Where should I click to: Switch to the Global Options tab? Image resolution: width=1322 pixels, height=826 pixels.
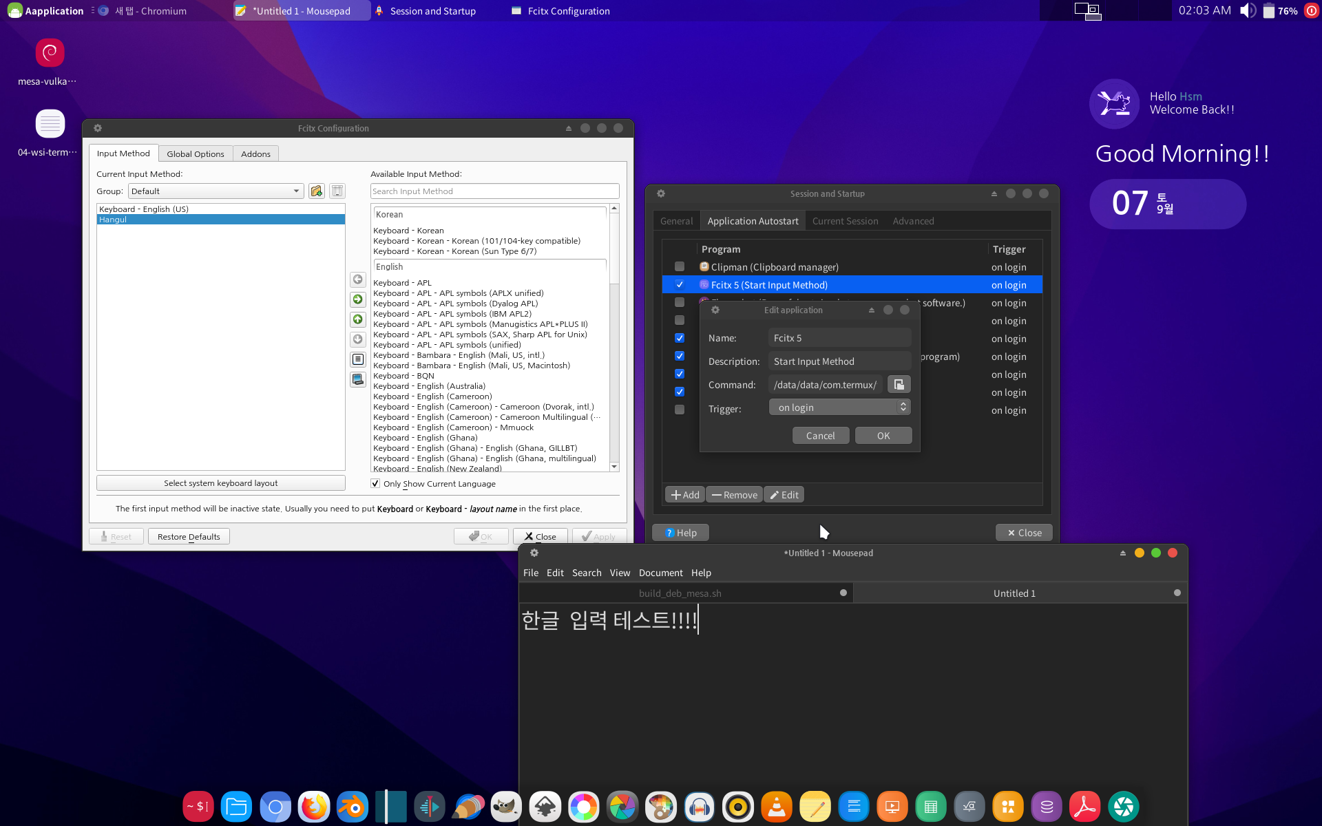pyautogui.click(x=196, y=154)
